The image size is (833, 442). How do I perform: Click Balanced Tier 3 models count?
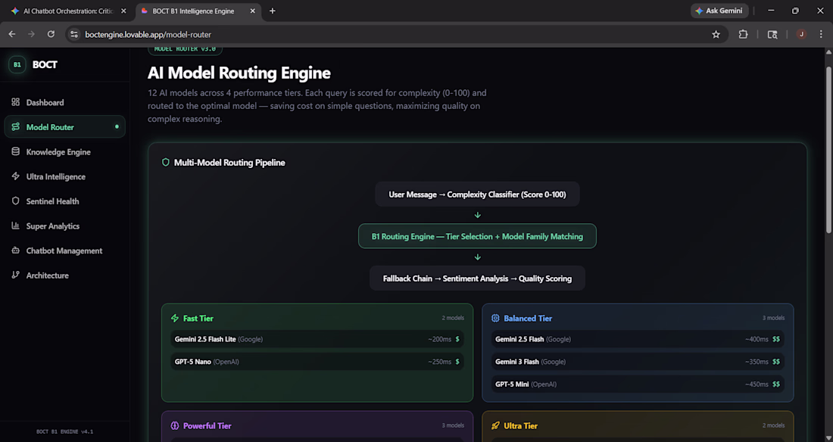(773, 318)
